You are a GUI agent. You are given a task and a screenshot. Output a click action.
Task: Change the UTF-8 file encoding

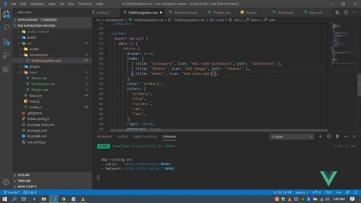(x=316, y=192)
